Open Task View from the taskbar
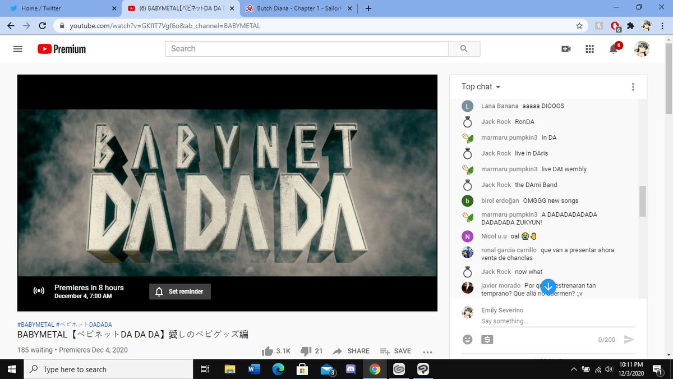 [205, 369]
